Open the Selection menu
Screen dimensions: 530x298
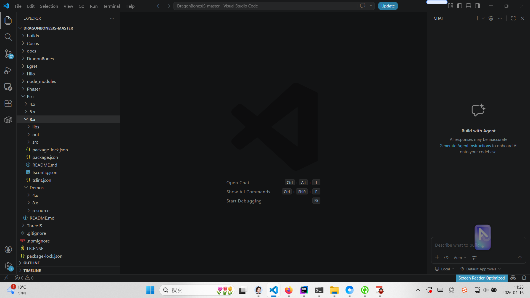(49, 6)
